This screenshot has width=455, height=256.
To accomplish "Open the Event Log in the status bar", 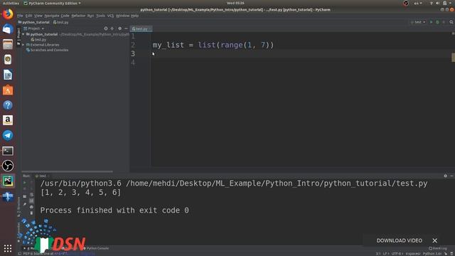I will tap(438, 248).
